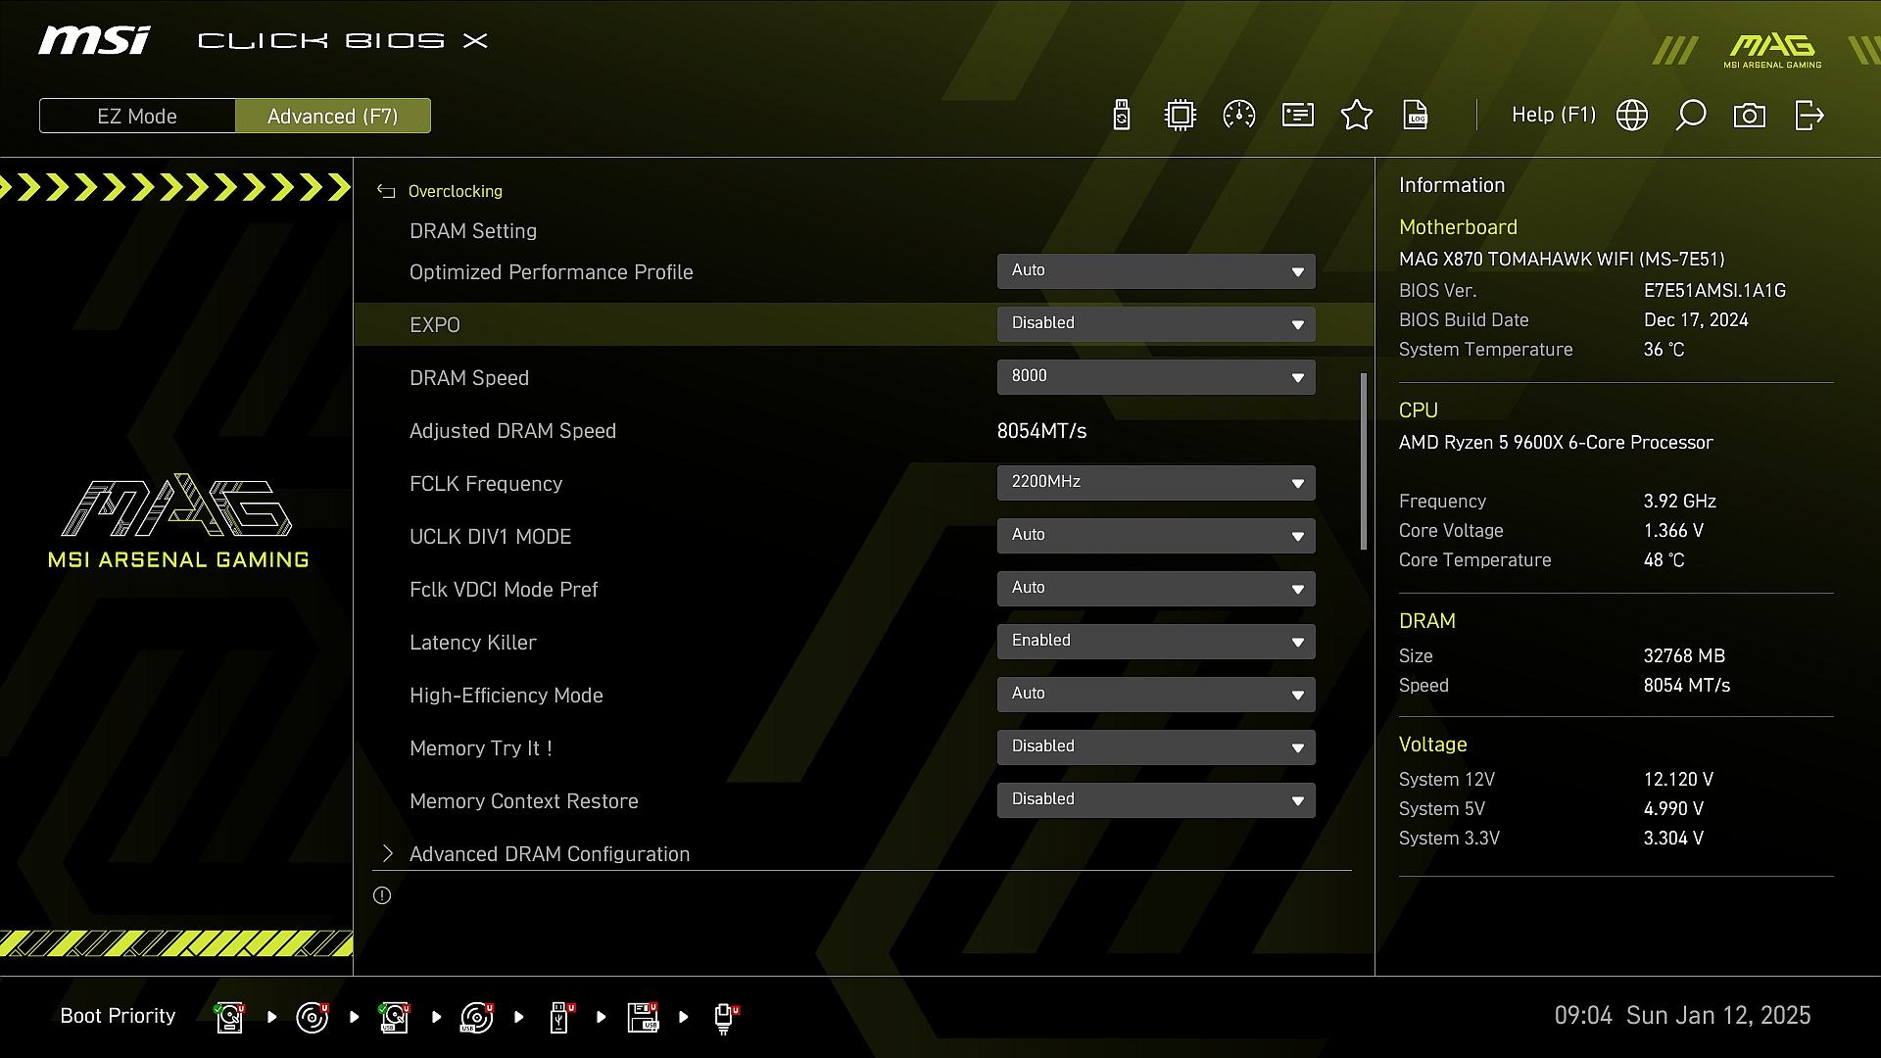Screen dimensions: 1881x1058
Task: Click the globe language icon
Action: (x=1632, y=116)
